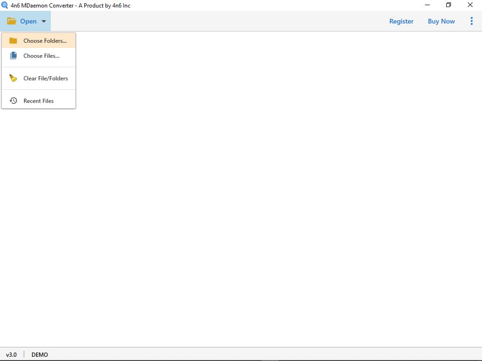The height and width of the screenshot is (361, 482).
Task: Expand the Open dropdown arrow
Action: 43,21
